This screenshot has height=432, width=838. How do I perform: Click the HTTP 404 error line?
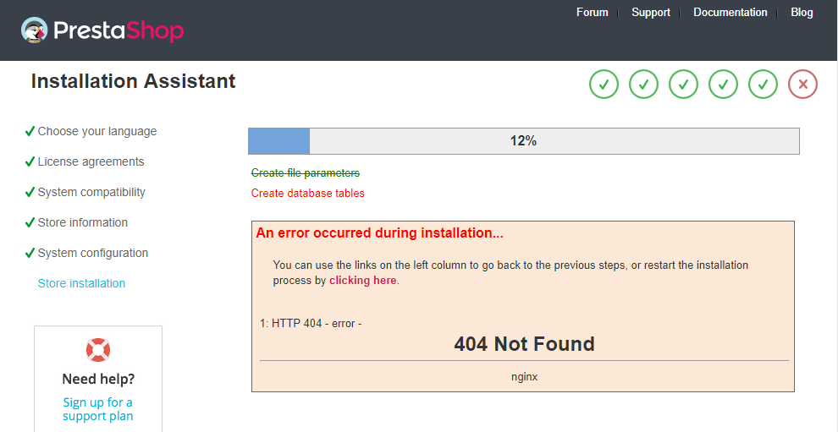[311, 324]
